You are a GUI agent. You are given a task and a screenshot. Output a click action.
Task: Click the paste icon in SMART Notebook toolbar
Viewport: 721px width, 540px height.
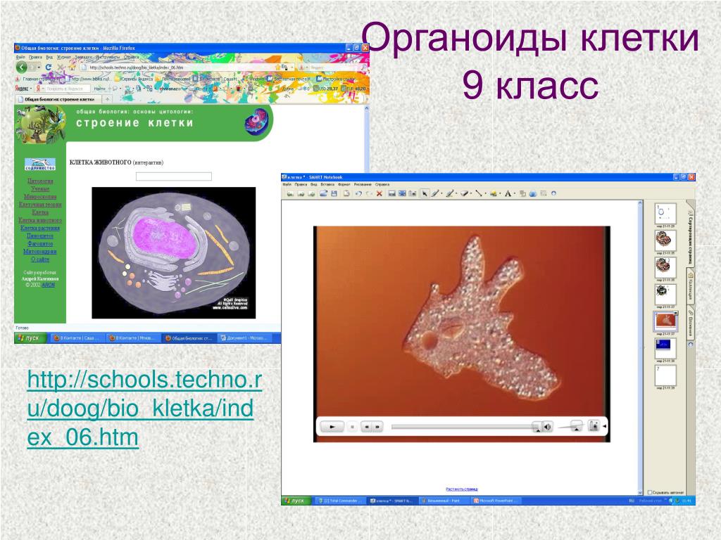pos(346,193)
